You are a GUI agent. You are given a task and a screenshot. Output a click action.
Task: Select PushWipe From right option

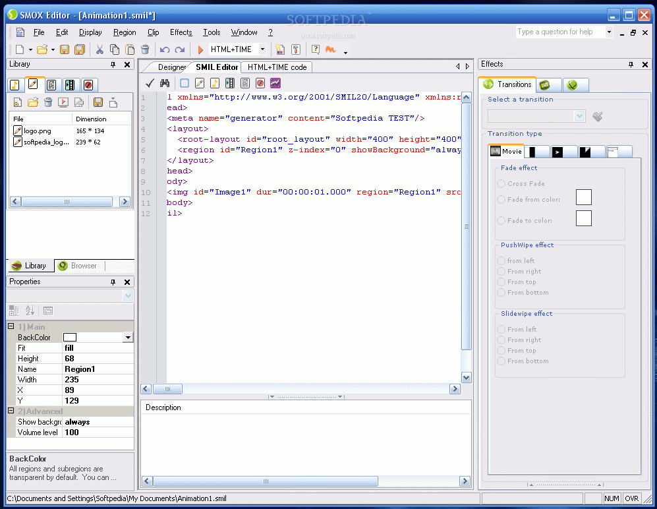[x=501, y=271]
